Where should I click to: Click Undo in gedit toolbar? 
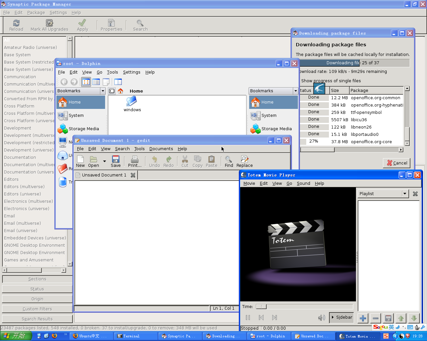point(154,162)
